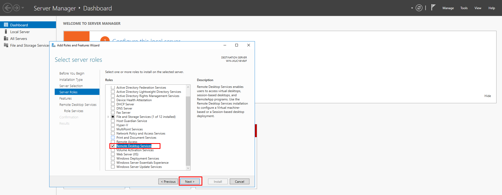This screenshot has width=502, height=195.
Task: Open the View menu
Action: point(478,8)
